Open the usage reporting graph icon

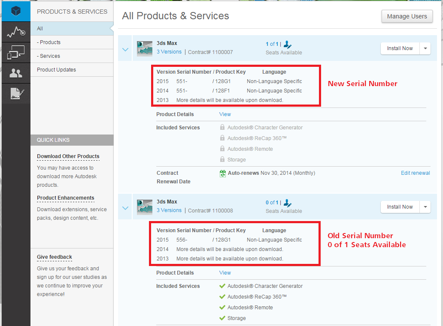[16, 32]
